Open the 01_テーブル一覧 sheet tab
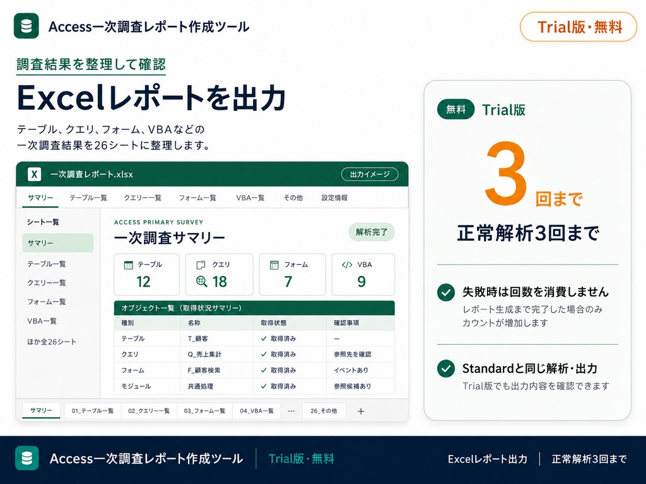This screenshot has width=646, height=484. tap(93, 411)
